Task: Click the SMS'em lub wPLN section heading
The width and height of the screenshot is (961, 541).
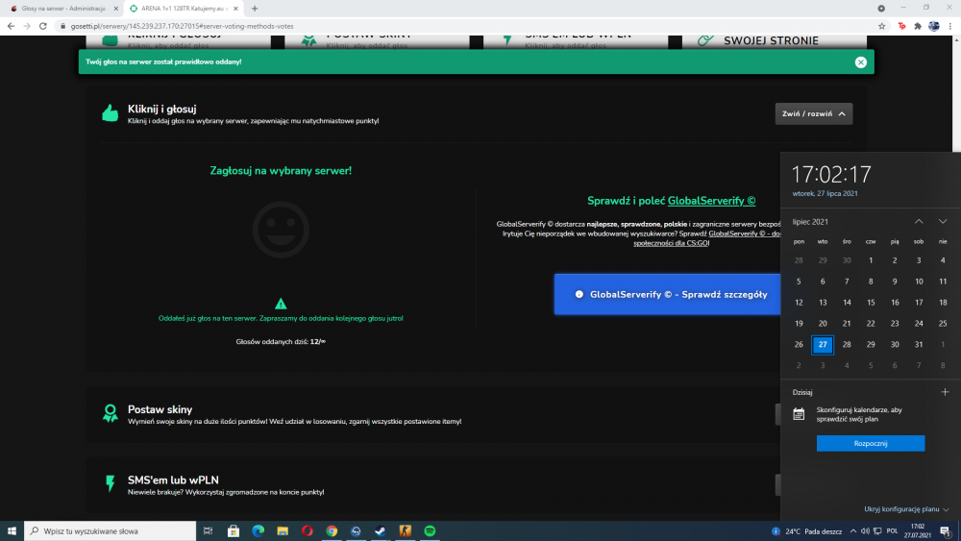Action: point(173,480)
